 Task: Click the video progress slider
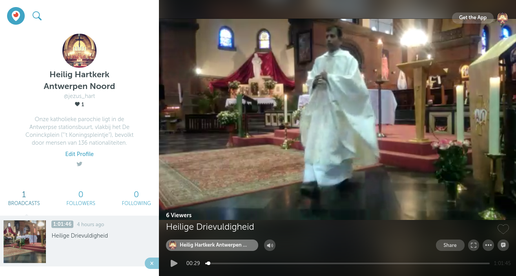pyautogui.click(x=348, y=263)
